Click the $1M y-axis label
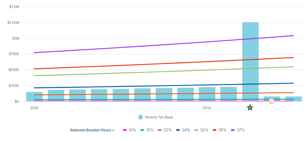 pos(16,38)
